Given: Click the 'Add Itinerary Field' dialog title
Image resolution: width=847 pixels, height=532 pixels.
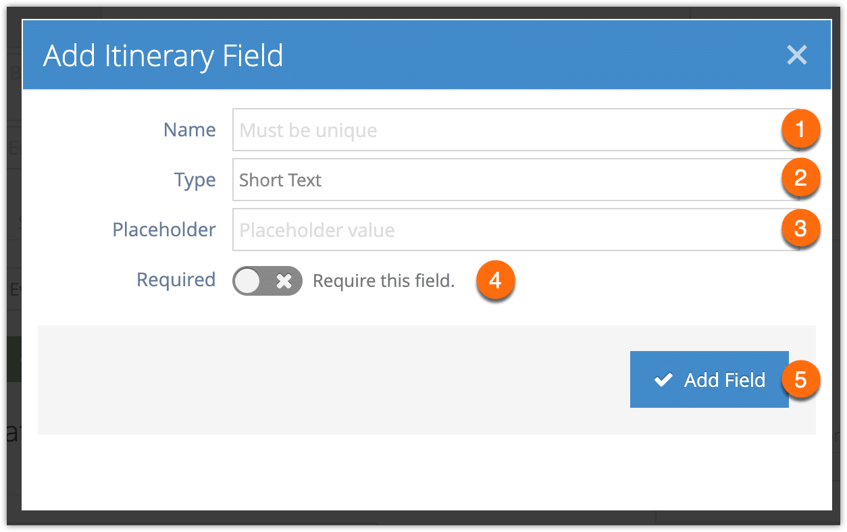Looking at the screenshot, I should [x=163, y=55].
